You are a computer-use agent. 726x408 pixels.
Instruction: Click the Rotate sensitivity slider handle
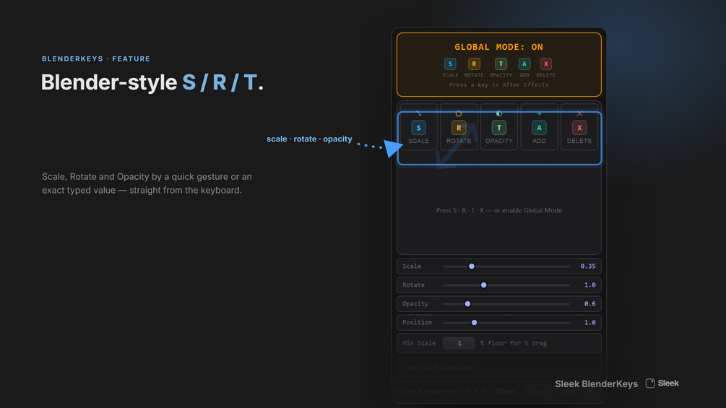click(x=483, y=285)
